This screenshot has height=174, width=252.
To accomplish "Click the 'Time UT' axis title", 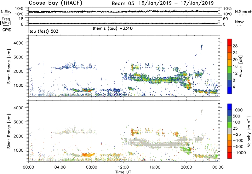I will click(123, 172).
